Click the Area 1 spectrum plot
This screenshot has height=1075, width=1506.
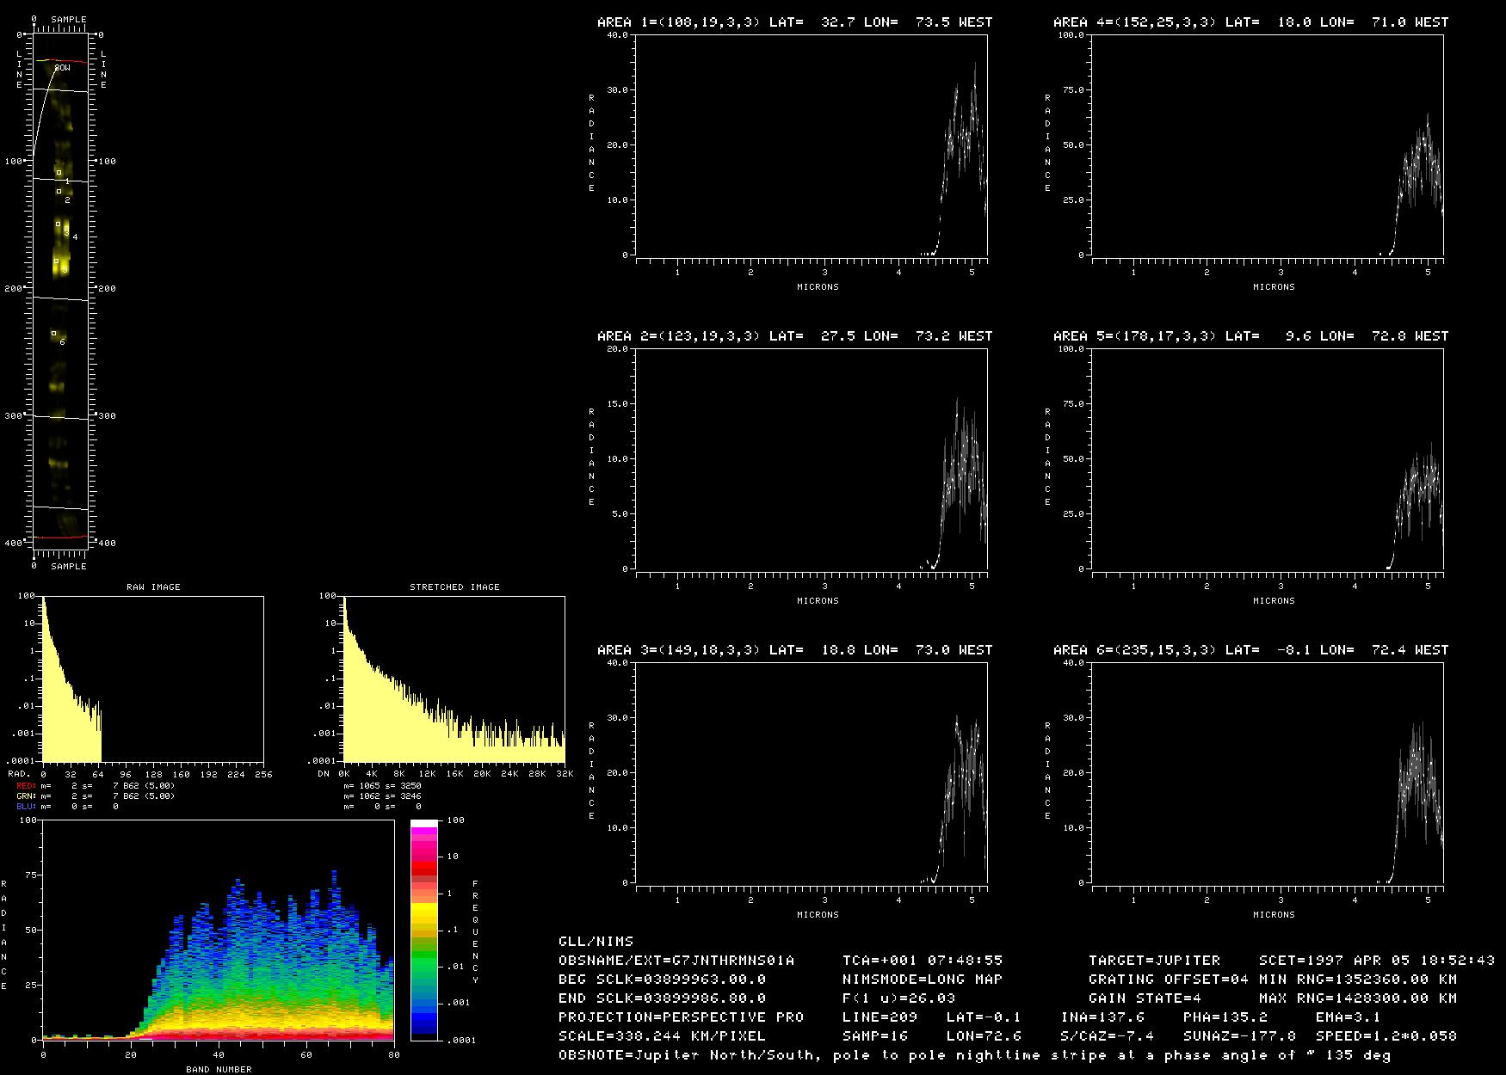tap(811, 144)
